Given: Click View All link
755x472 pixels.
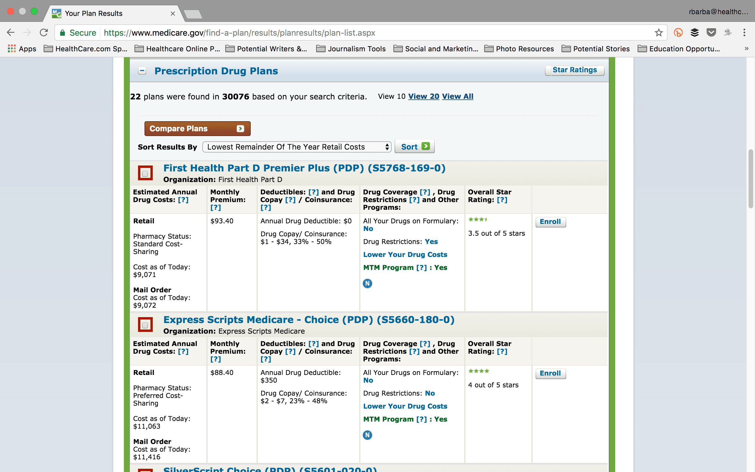Looking at the screenshot, I should [x=457, y=96].
